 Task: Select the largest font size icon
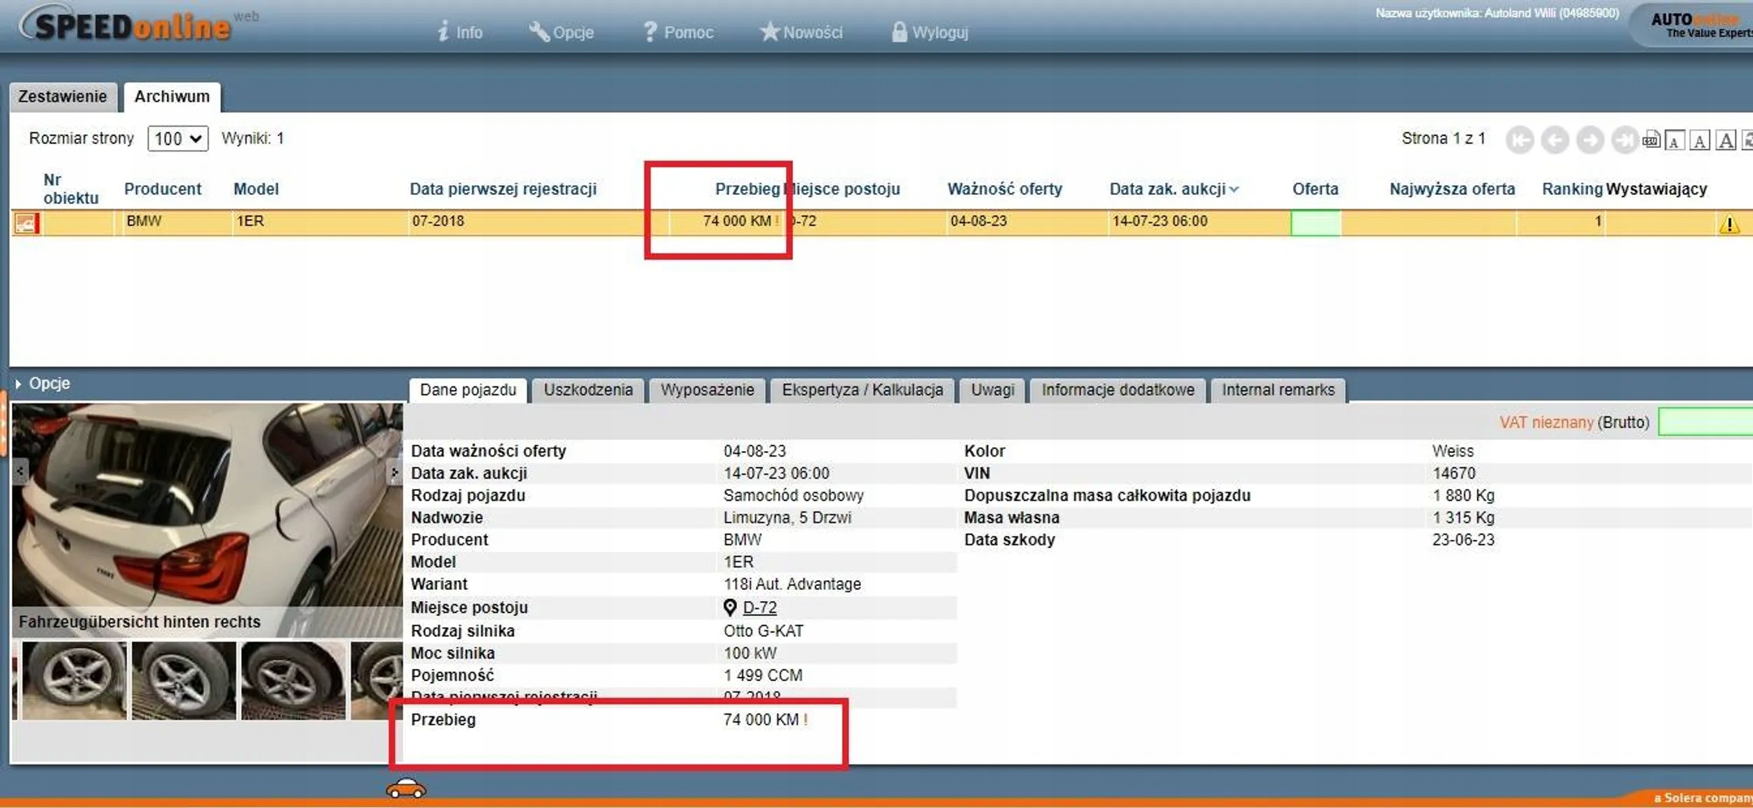[x=1726, y=141]
